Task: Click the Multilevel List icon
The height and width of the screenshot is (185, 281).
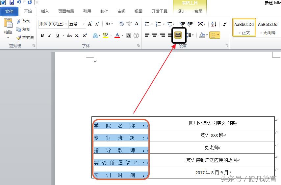Action: coord(170,24)
